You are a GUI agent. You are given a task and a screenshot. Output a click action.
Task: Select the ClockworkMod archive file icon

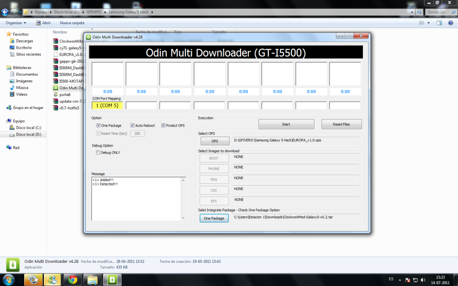coord(55,41)
